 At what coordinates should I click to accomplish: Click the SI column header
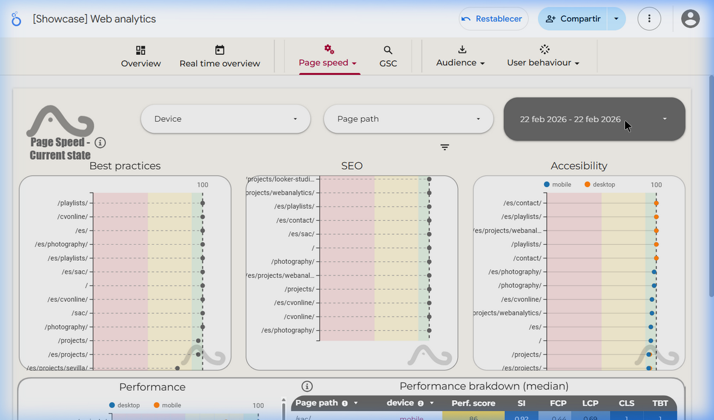521,403
